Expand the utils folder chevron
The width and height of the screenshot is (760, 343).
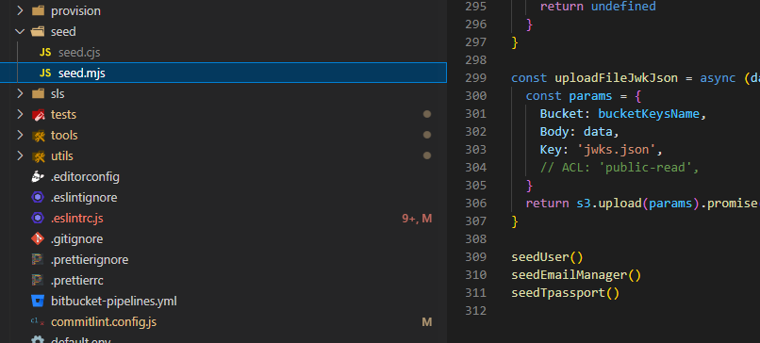pos(20,156)
